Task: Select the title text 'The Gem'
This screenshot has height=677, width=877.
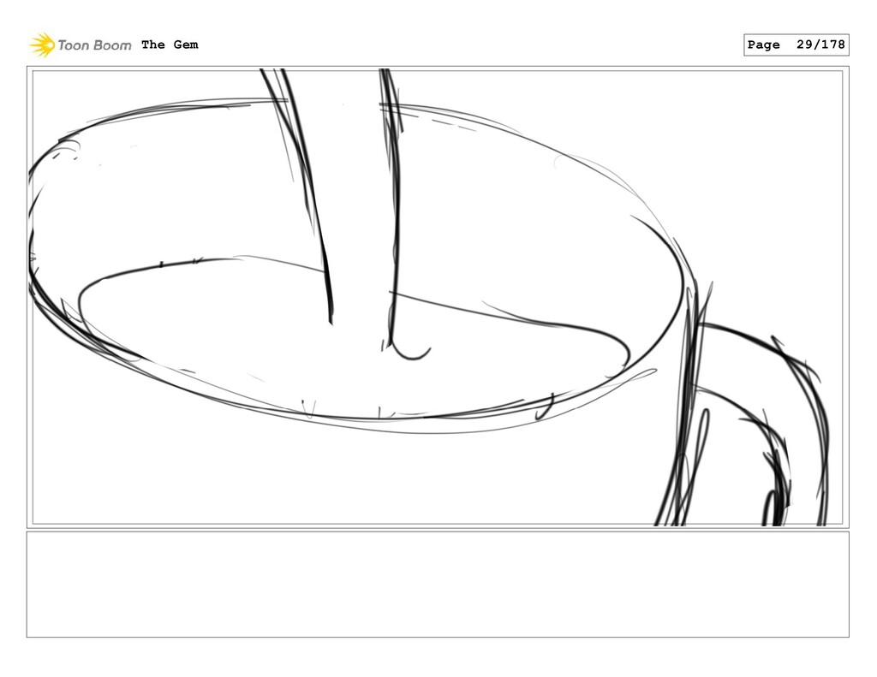Action: tap(170, 45)
